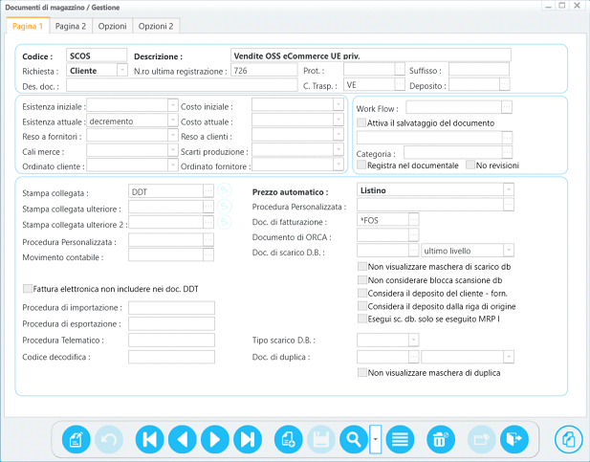Go to the next record

point(215,439)
